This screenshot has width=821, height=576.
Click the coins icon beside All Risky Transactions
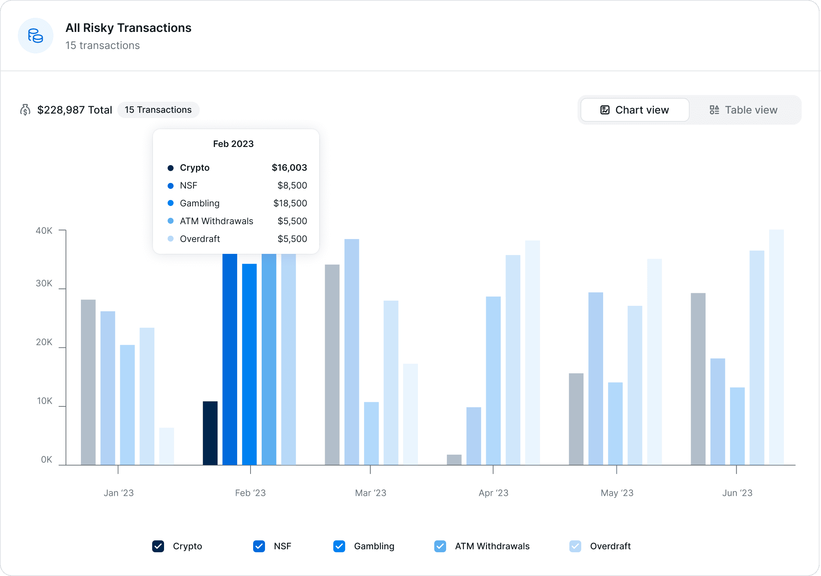36,36
